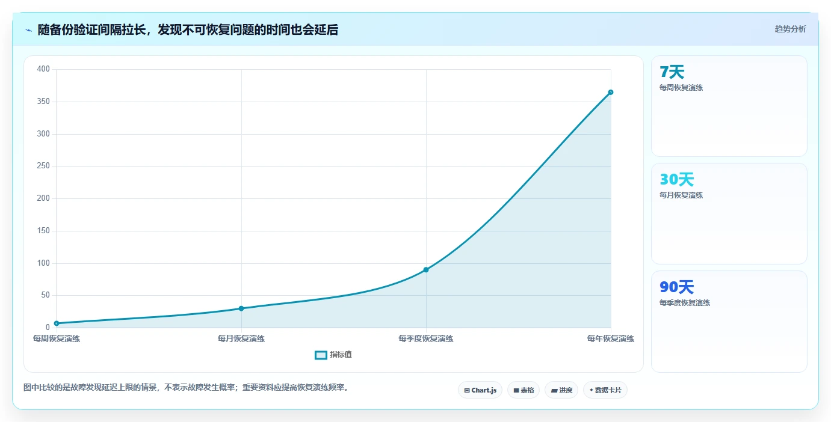
Task: Click the 趋势分析 label in the header
Action: [790, 29]
